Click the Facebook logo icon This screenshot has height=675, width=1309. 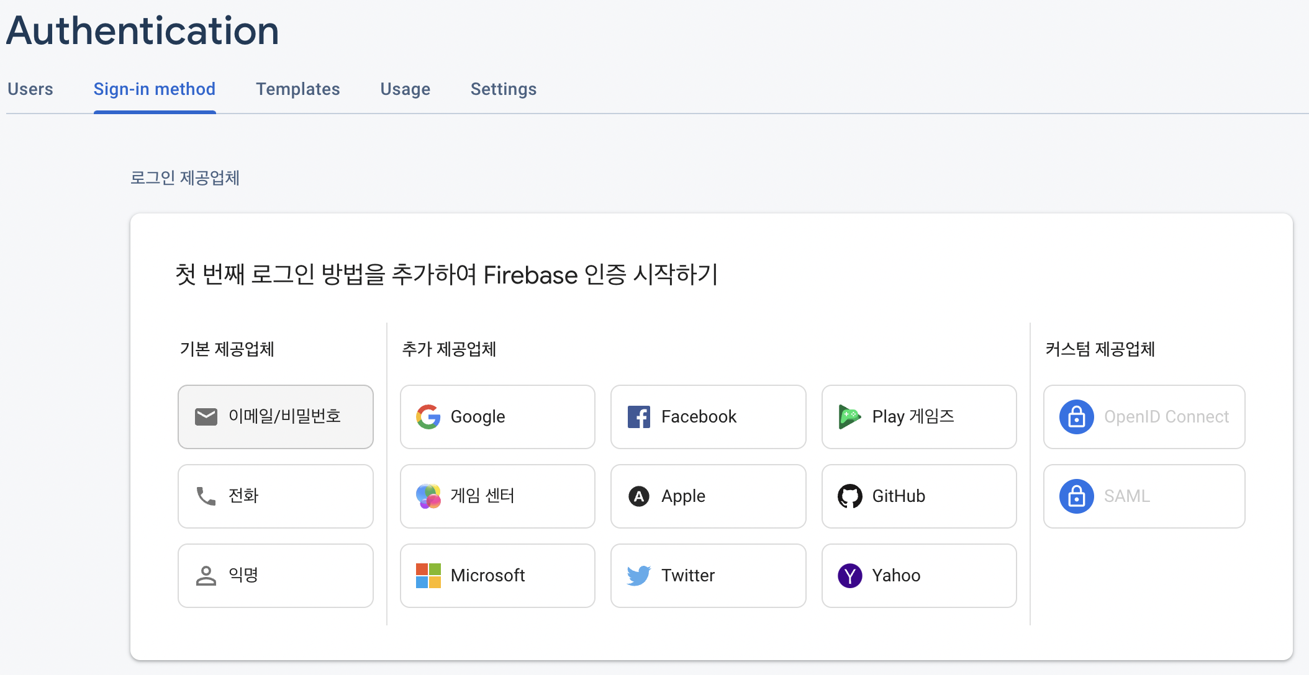(638, 417)
